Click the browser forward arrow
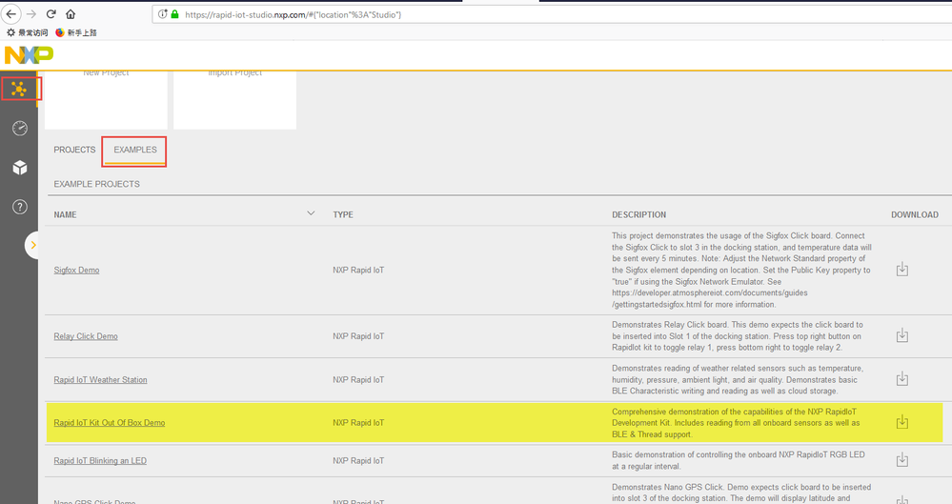The width and height of the screenshot is (952, 504). tap(31, 14)
